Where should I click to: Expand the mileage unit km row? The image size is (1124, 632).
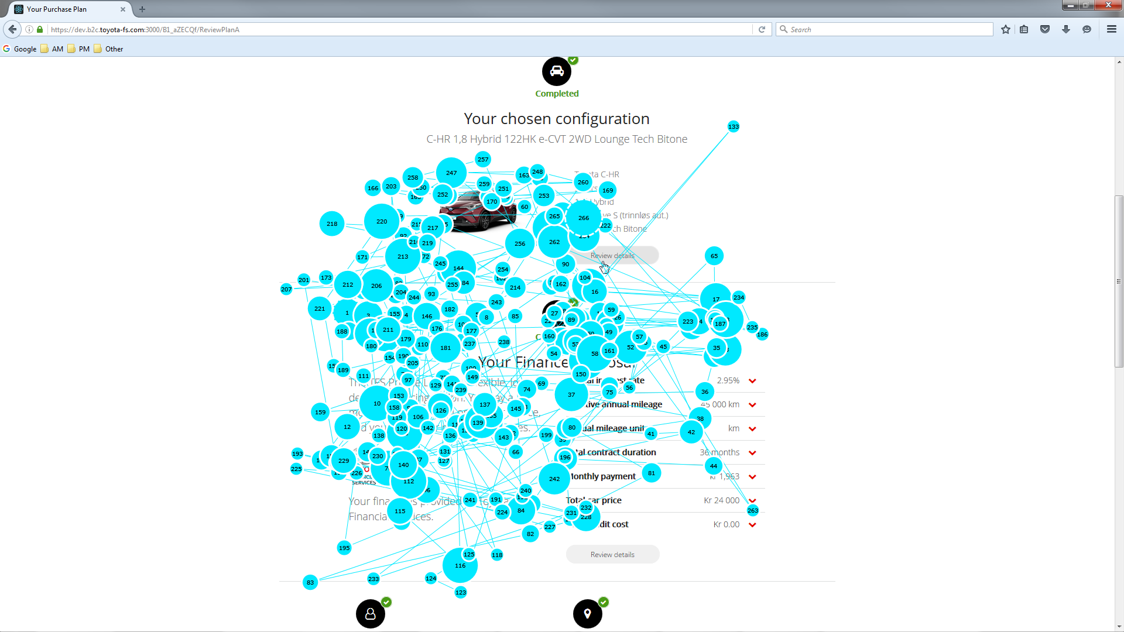click(x=752, y=429)
